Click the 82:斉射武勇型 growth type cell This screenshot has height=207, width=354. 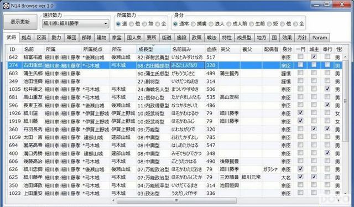[x=153, y=58]
